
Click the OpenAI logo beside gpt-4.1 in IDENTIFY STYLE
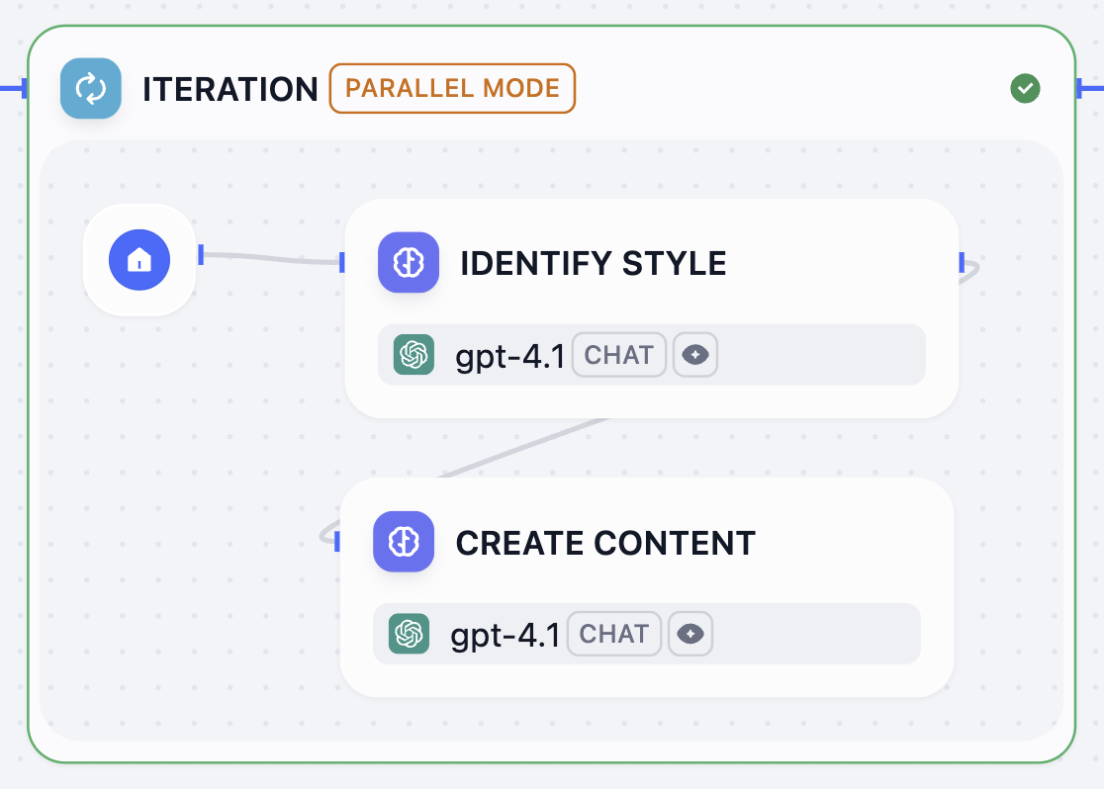(413, 354)
